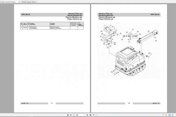Close the first Wacker Neuson tab

click(19, 2)
